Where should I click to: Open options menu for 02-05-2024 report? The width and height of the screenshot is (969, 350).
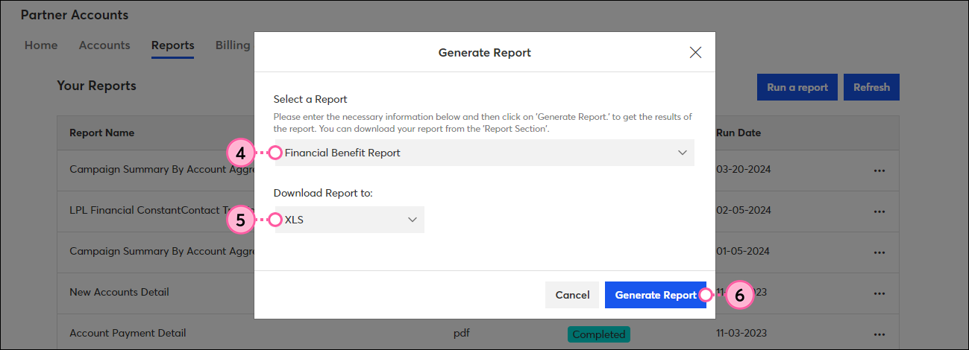(x=879, y=211)
